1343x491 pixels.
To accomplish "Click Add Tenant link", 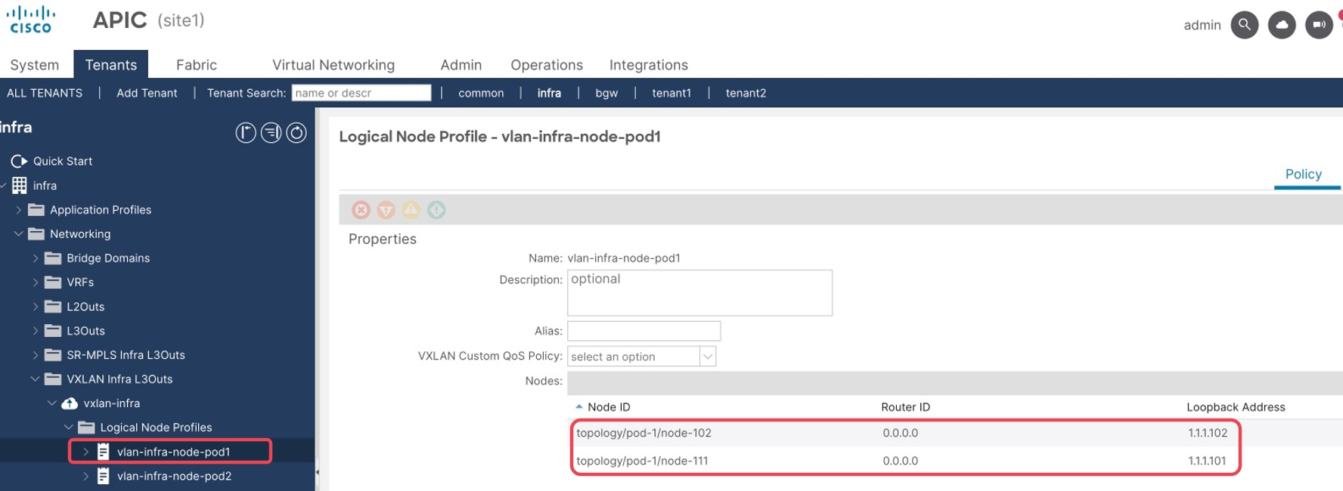I will pos(147,93).
